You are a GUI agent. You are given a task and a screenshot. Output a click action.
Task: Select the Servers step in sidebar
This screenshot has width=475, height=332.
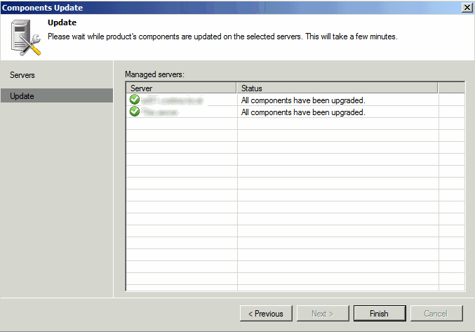tap(22, 75)
